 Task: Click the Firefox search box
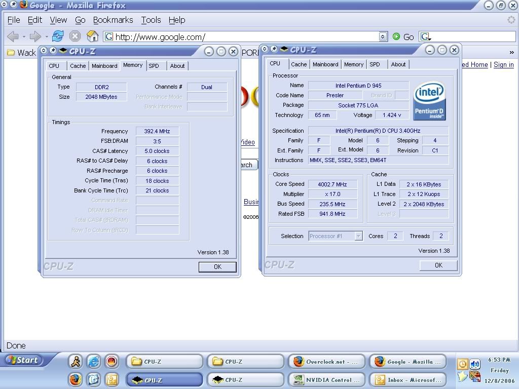click(467, 36)
